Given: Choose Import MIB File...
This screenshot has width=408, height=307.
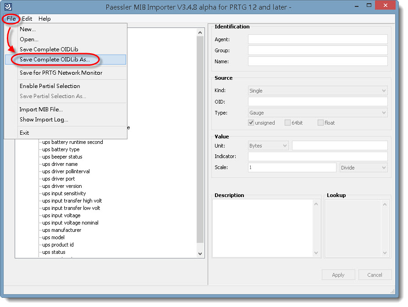Looking at the screenshot, I should pos(66,110).
